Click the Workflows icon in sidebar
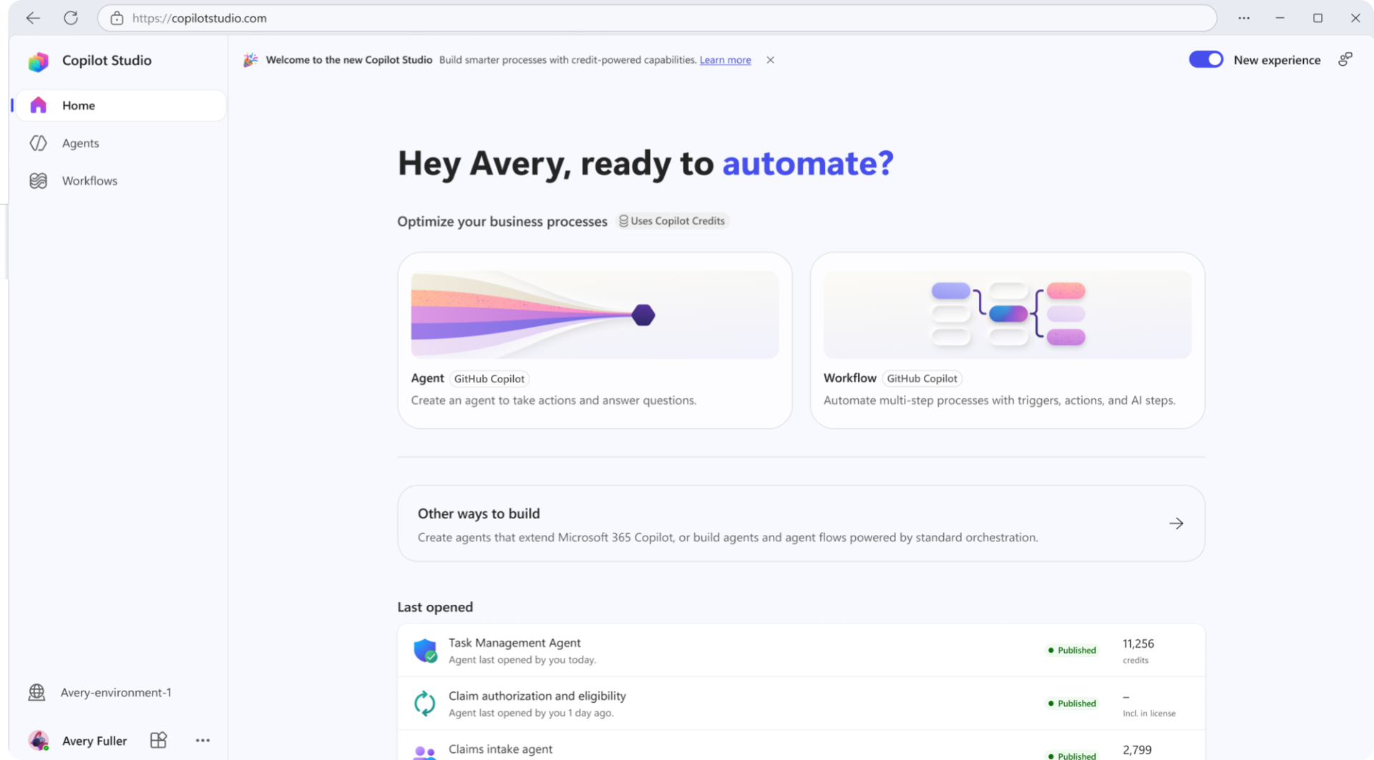 coord(39,181)
